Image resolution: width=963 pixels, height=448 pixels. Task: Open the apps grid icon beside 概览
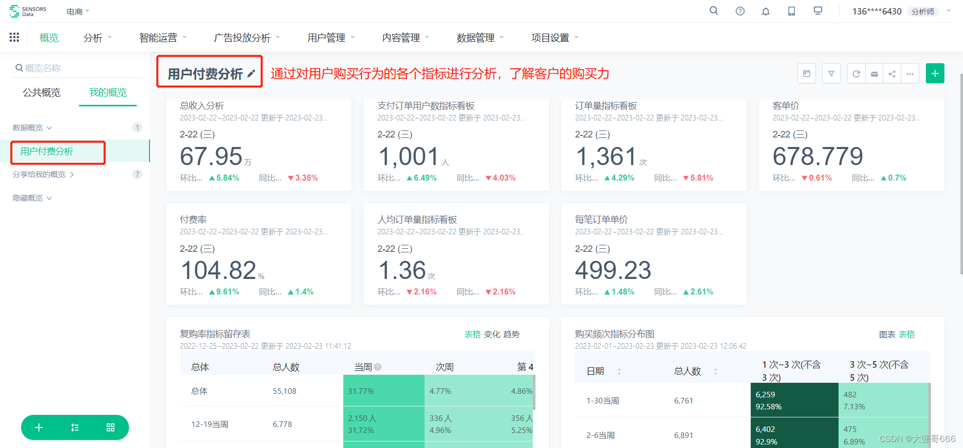(x=15, y=37)
